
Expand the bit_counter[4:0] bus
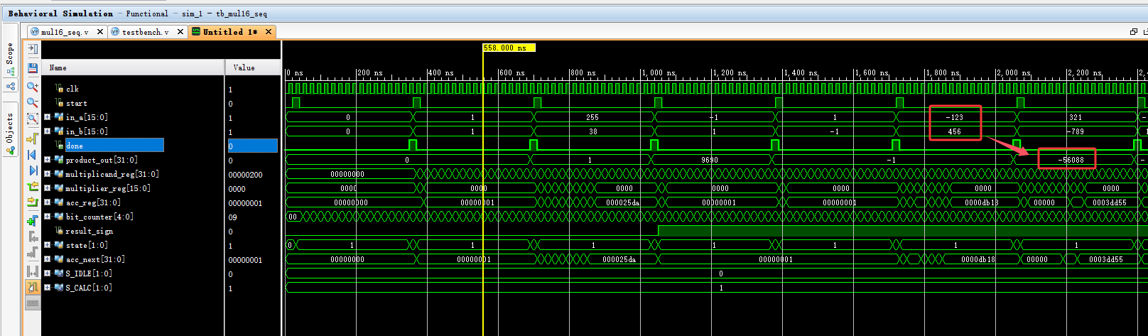click(x=47, y=217)
